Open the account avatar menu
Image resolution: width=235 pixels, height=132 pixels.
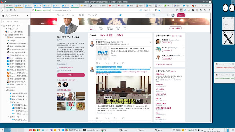coord(173,15)
